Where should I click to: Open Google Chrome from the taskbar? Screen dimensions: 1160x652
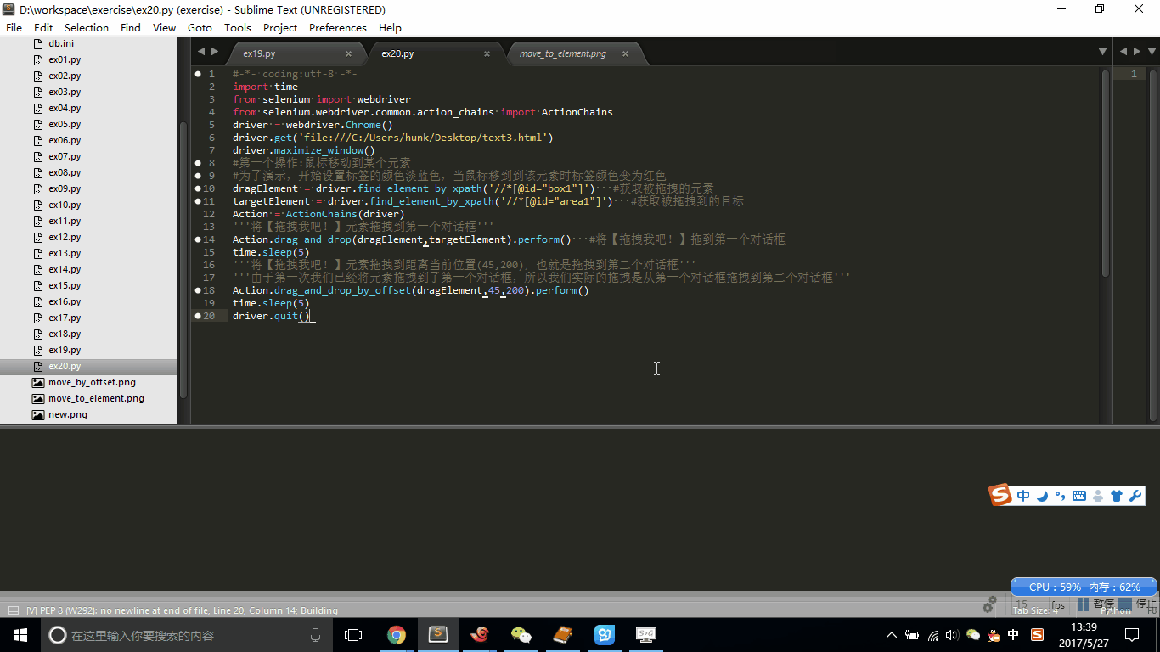[397, 634]
